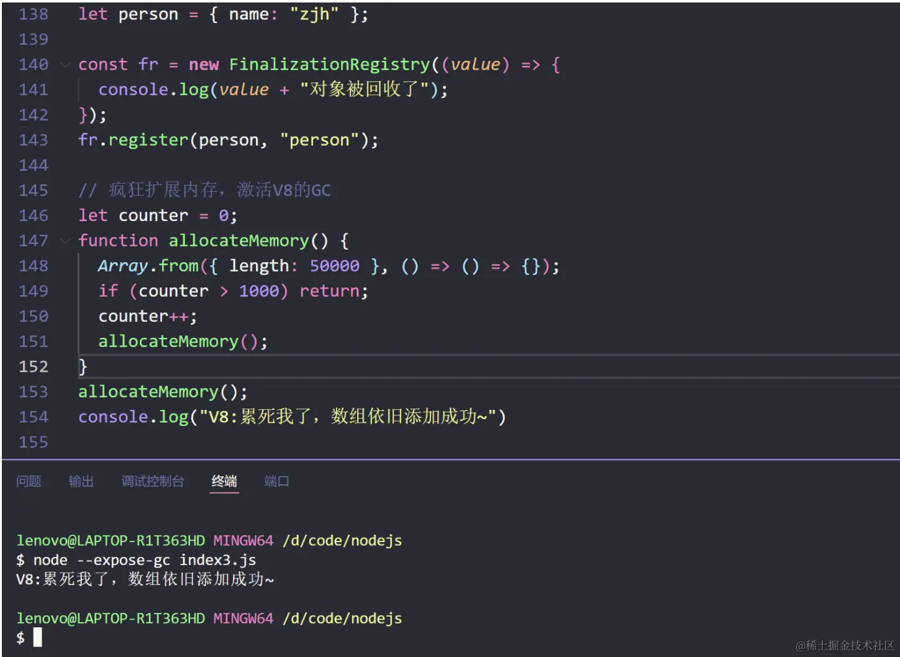Click fr.register on line 143
This screenshot has height=657, width=900.
pyautogui.click(x=133, y=140)
